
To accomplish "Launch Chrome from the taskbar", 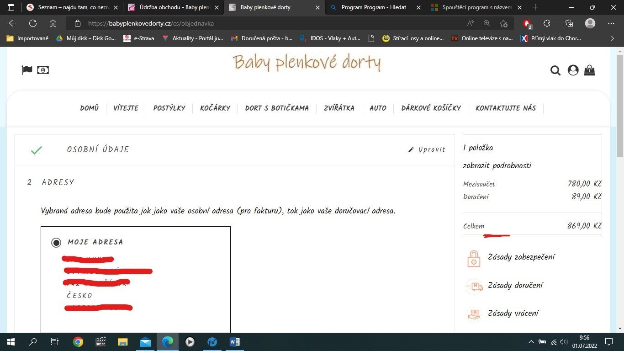I will [x=78, y=342].
